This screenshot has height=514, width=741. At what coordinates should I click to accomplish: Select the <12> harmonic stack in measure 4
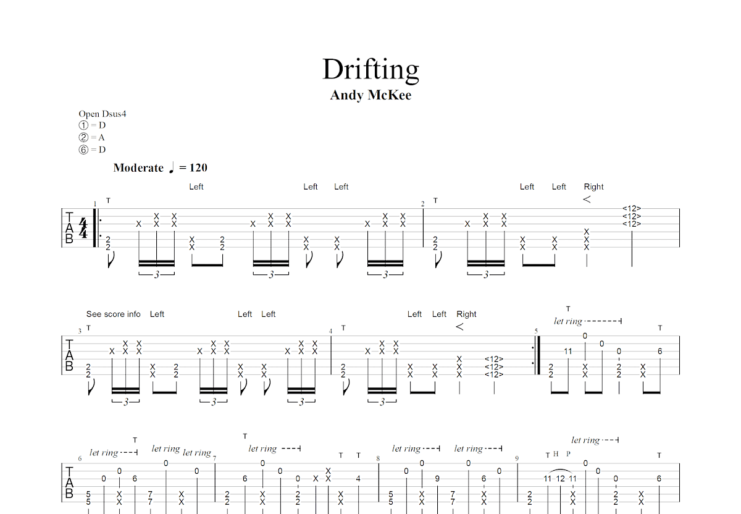point(494,366)
